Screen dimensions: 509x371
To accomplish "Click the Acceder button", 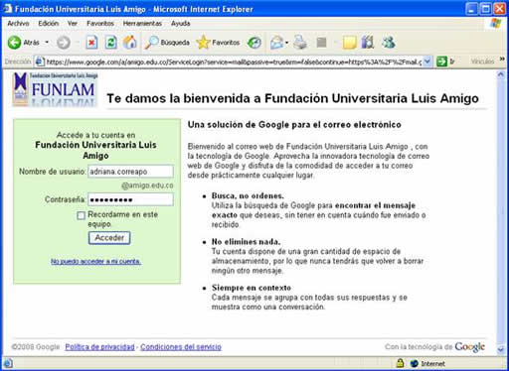I will (109, 238).
